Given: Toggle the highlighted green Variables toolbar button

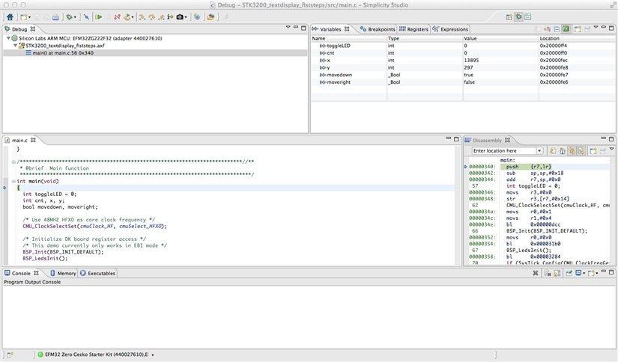Looking at the screenshot, I should (566, 29).
